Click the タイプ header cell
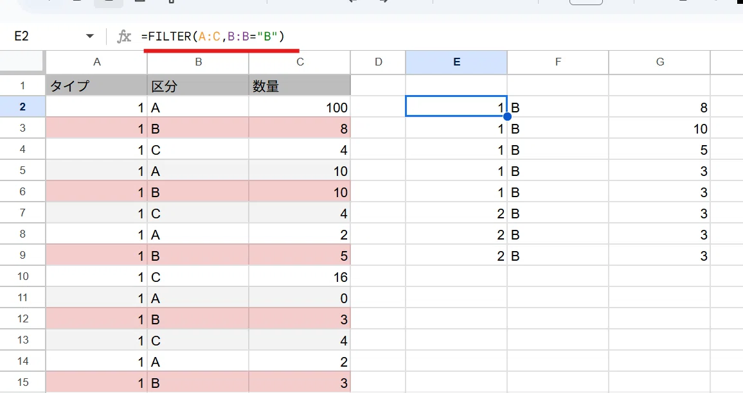This screenshot has width=743, height=393. 96,85
